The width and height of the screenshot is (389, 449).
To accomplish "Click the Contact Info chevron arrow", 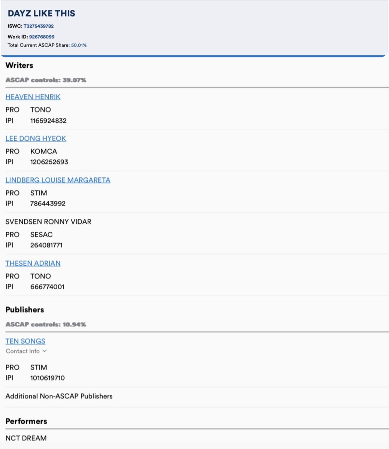I will pyautogui.click(x=45, y=351).
